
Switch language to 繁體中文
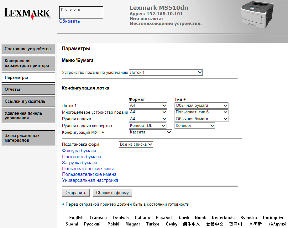coord(215,224)
